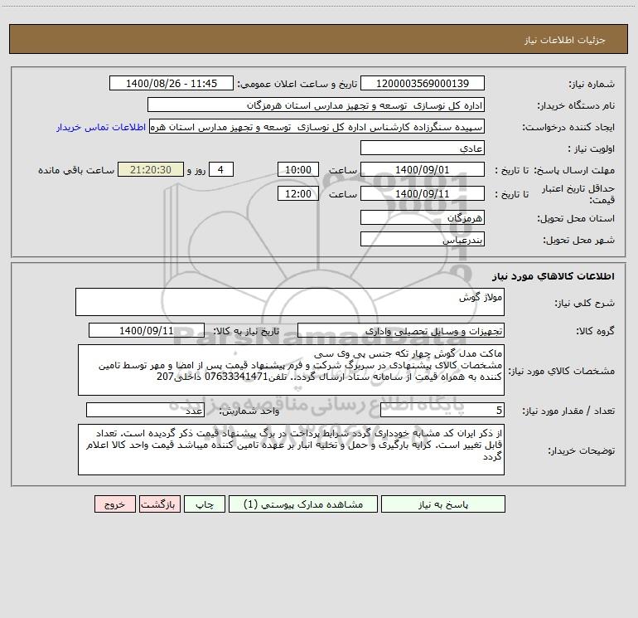
Task: Click the تاریخ و ساعت اعلان عمومی label
Action: pyautogui.click(x=297, y=84)
